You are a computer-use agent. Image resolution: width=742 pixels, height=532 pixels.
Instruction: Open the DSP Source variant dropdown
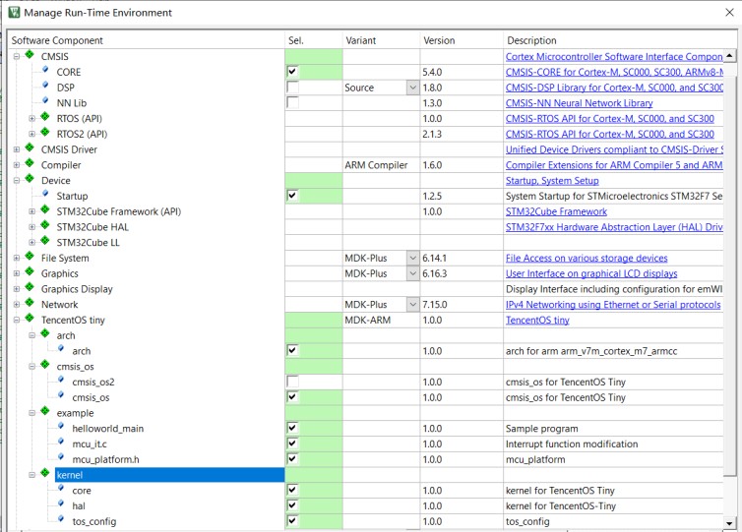click(412, 88)
